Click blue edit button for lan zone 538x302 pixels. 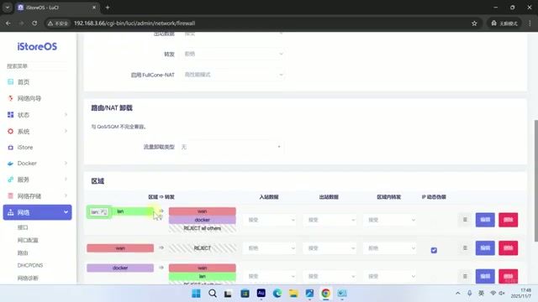485,220
